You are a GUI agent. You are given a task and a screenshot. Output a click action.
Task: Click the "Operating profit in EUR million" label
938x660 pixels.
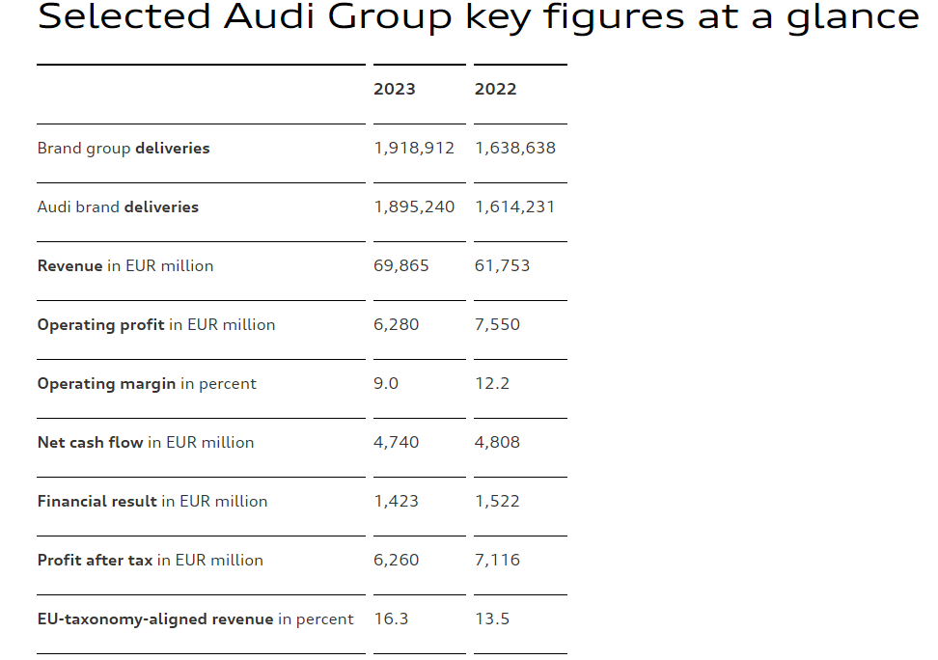pos(156,324)
